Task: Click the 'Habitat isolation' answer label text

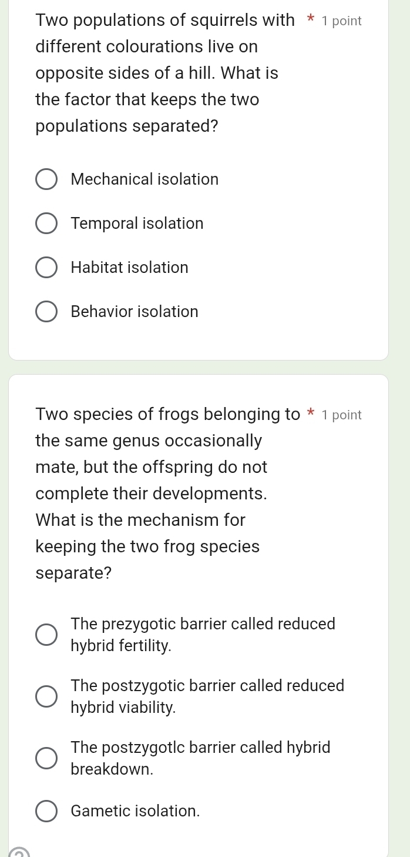Action: coord(129,268)
